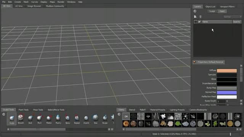Open the Sculpt Tools tray options arrow

point(4,114)
